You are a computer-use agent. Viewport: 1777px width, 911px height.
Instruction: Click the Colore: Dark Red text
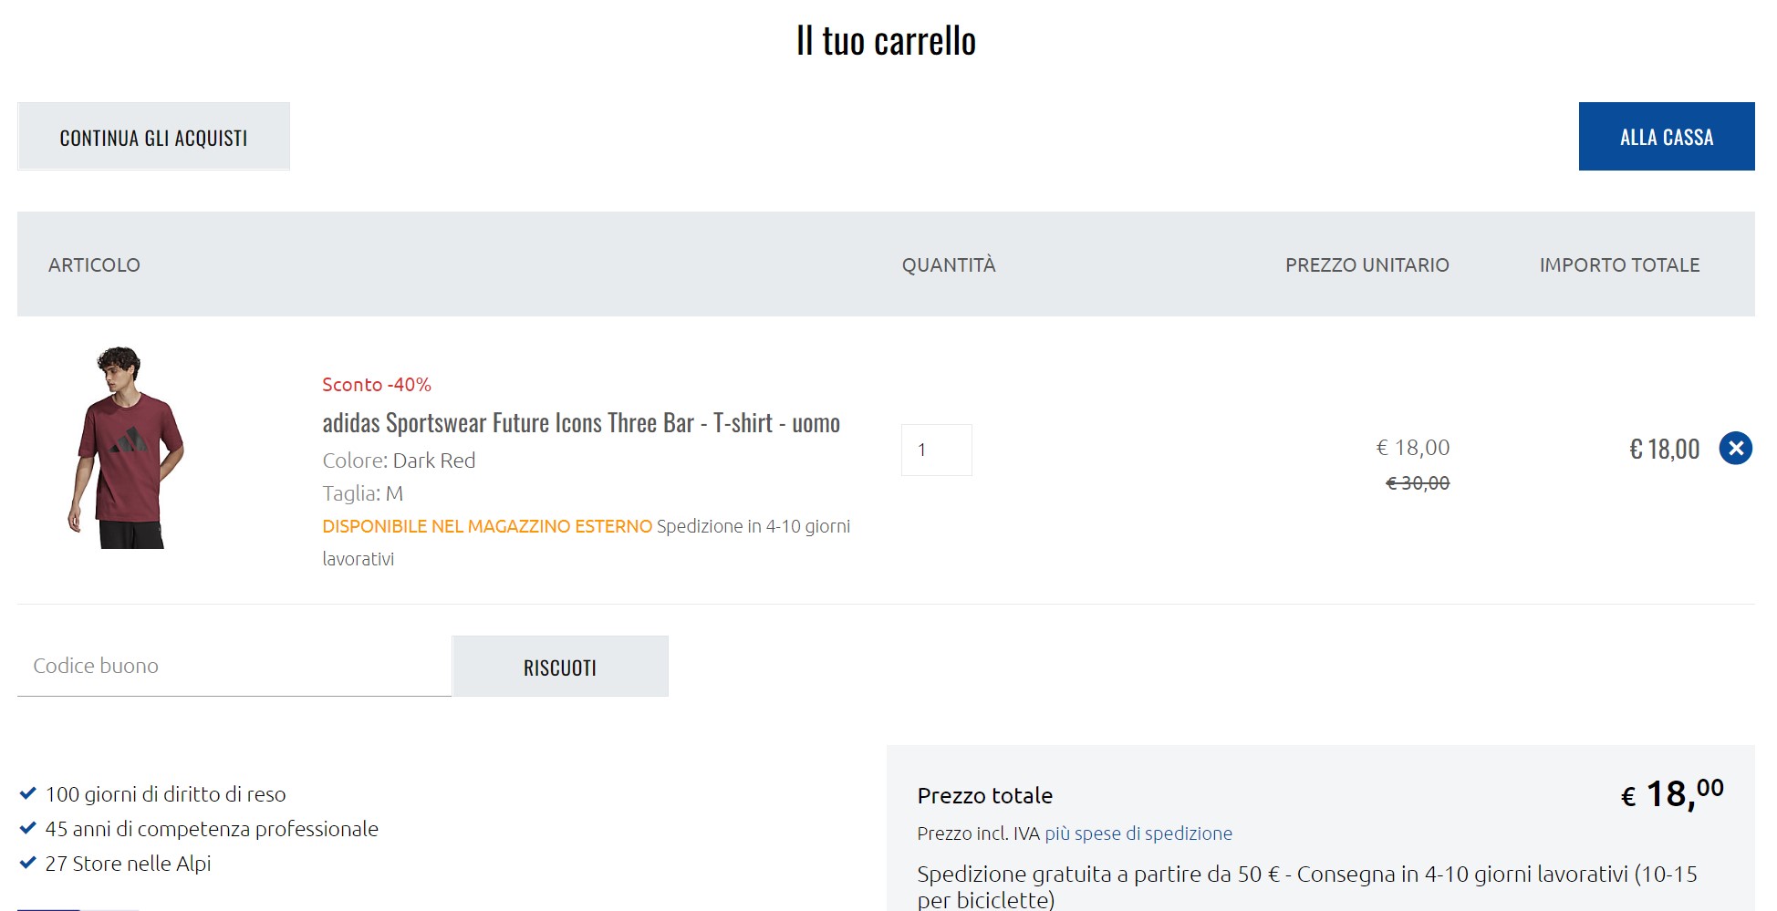click(399, 461)
